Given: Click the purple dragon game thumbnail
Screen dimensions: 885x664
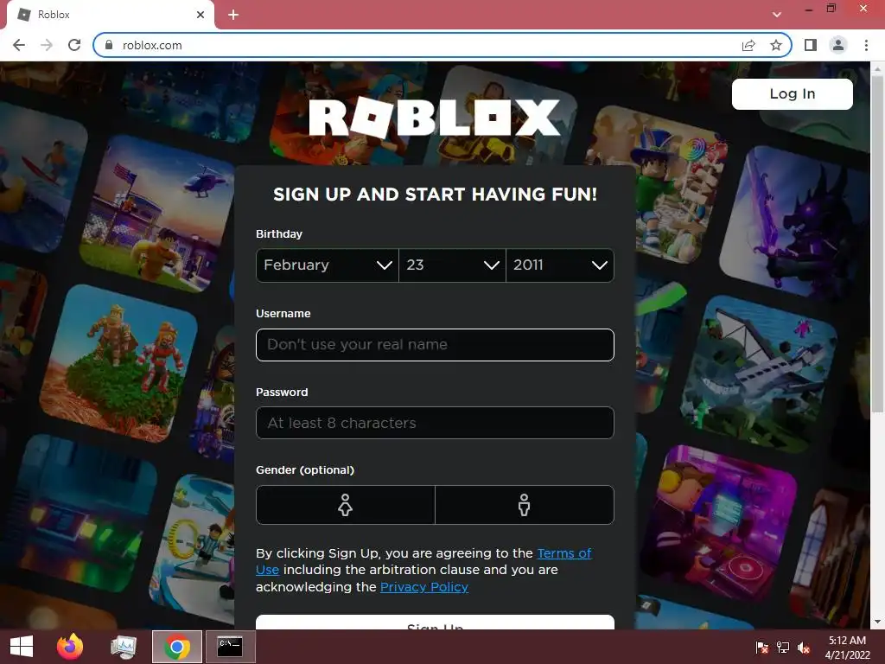Looking at the screenshot, I should pyautogui.click(x=795, y=221).
